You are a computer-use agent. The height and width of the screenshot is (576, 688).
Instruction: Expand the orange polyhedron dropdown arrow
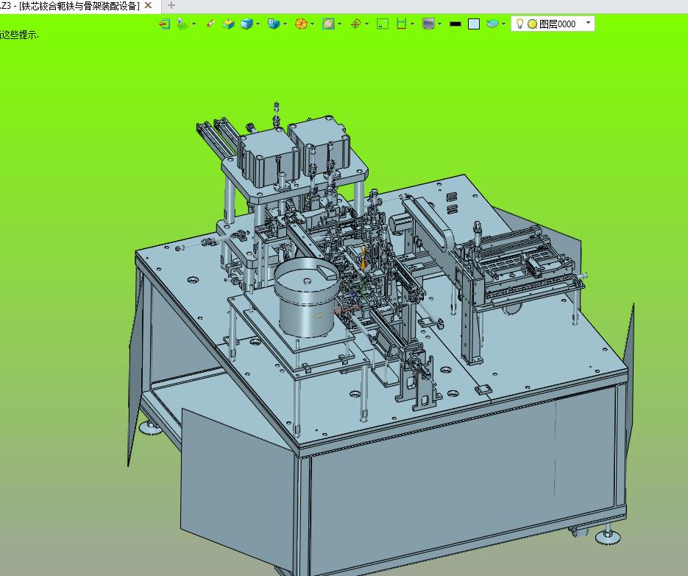coord(313,24)
